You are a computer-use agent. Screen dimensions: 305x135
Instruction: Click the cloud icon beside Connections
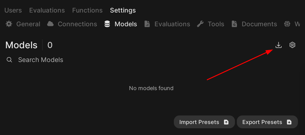click(50, 24)
